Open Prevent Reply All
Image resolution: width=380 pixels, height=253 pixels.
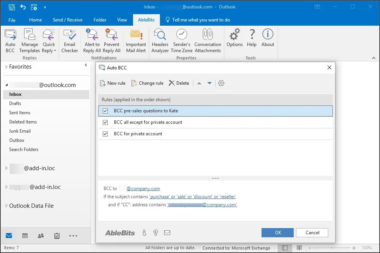pyautogui.click(x=112, y=41)
